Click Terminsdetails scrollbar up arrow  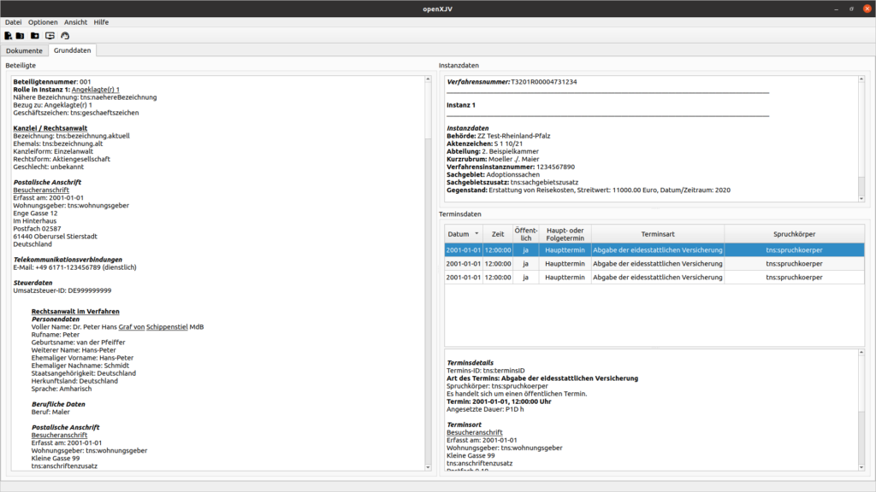[x=861, y=353]
